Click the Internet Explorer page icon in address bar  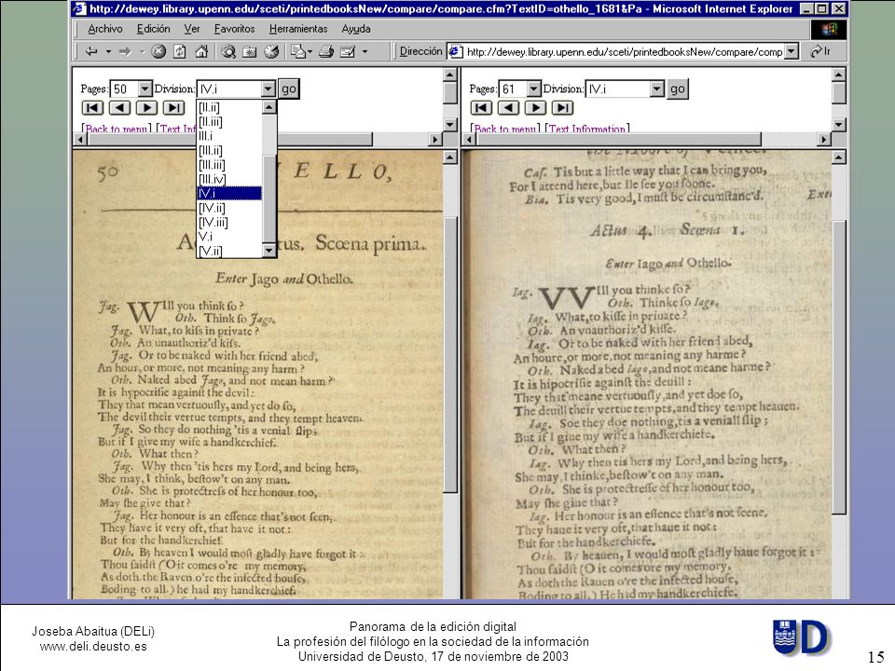(x=455, y=52)
